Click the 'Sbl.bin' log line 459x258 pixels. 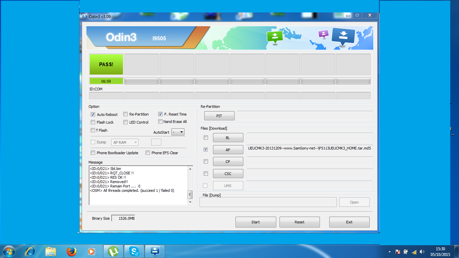click(106, 169)
